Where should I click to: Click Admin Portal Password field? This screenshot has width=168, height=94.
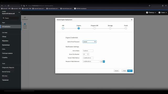(x=90, y=42)
